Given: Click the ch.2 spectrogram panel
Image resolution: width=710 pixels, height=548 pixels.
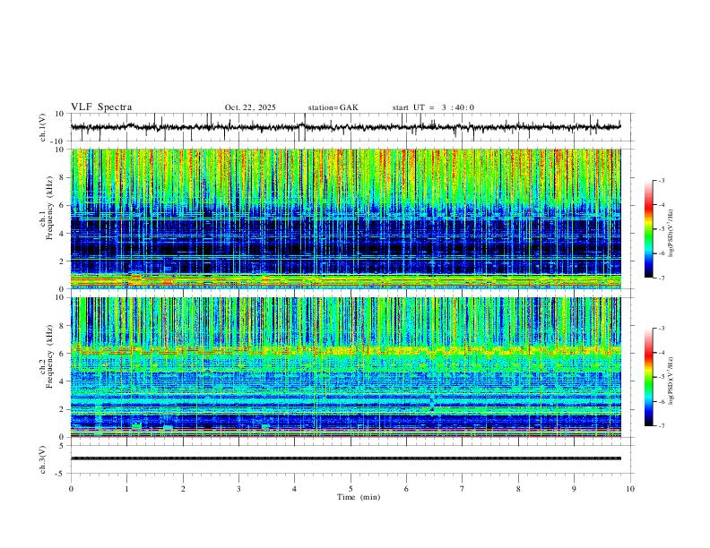Looking at the screenshot, I should [x=345, y=367].
